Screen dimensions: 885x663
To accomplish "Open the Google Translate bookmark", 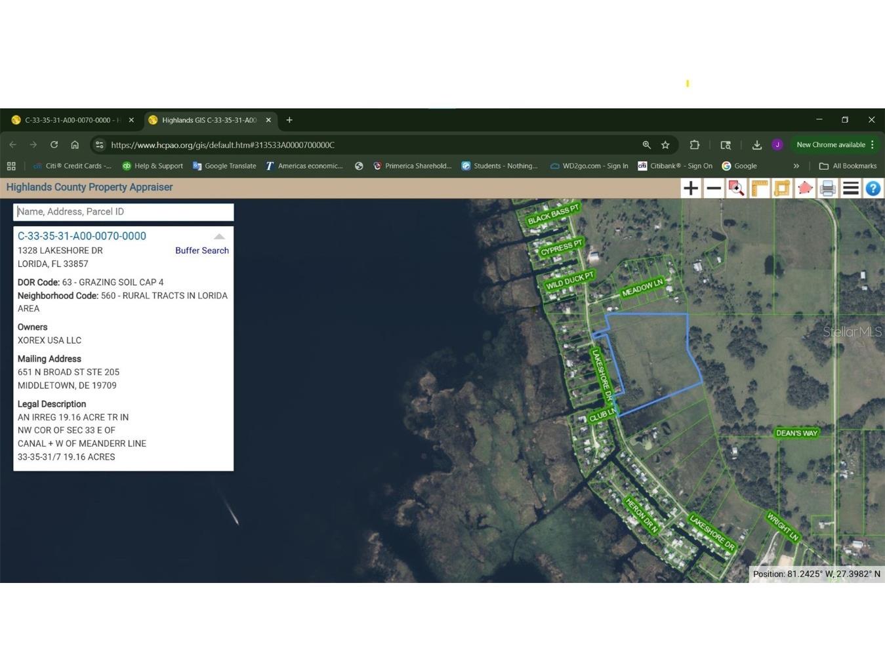I will [x=224, y=166].
